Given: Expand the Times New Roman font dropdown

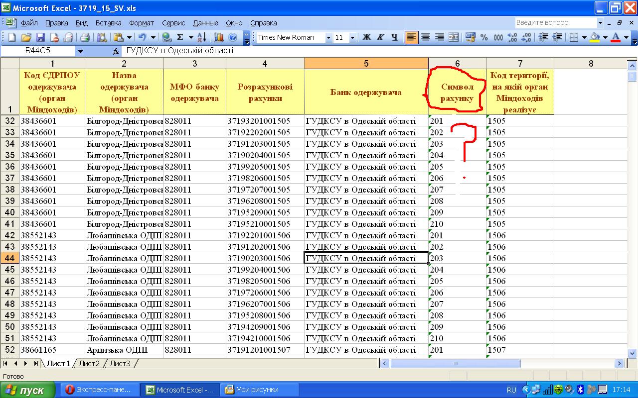Looking at the screenshot, I should pyautogui.click(x=328, y=38).
